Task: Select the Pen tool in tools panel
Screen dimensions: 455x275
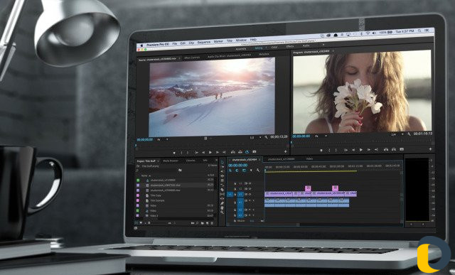Action: pos(223,203)
